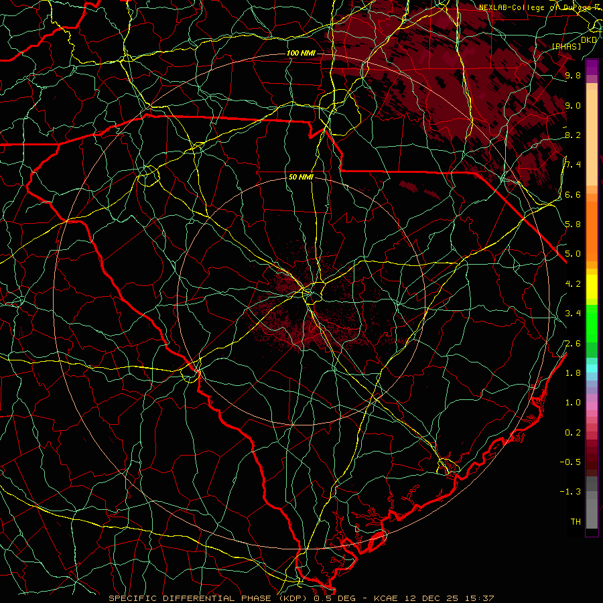Click the 8.2 scale value

pyautogui.click(x=573, y=135)
